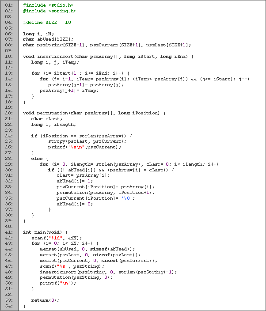Click line number '54:' in gutter
The width and height of the screenshot is (266, 311).
click(9, 307)
